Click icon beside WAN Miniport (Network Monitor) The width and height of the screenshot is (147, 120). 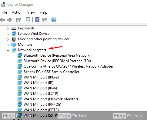[x=20, y=99]
